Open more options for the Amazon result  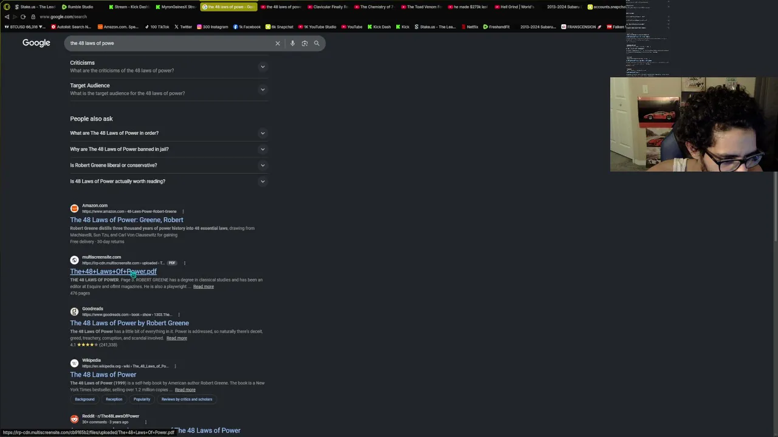coord(183,212)
